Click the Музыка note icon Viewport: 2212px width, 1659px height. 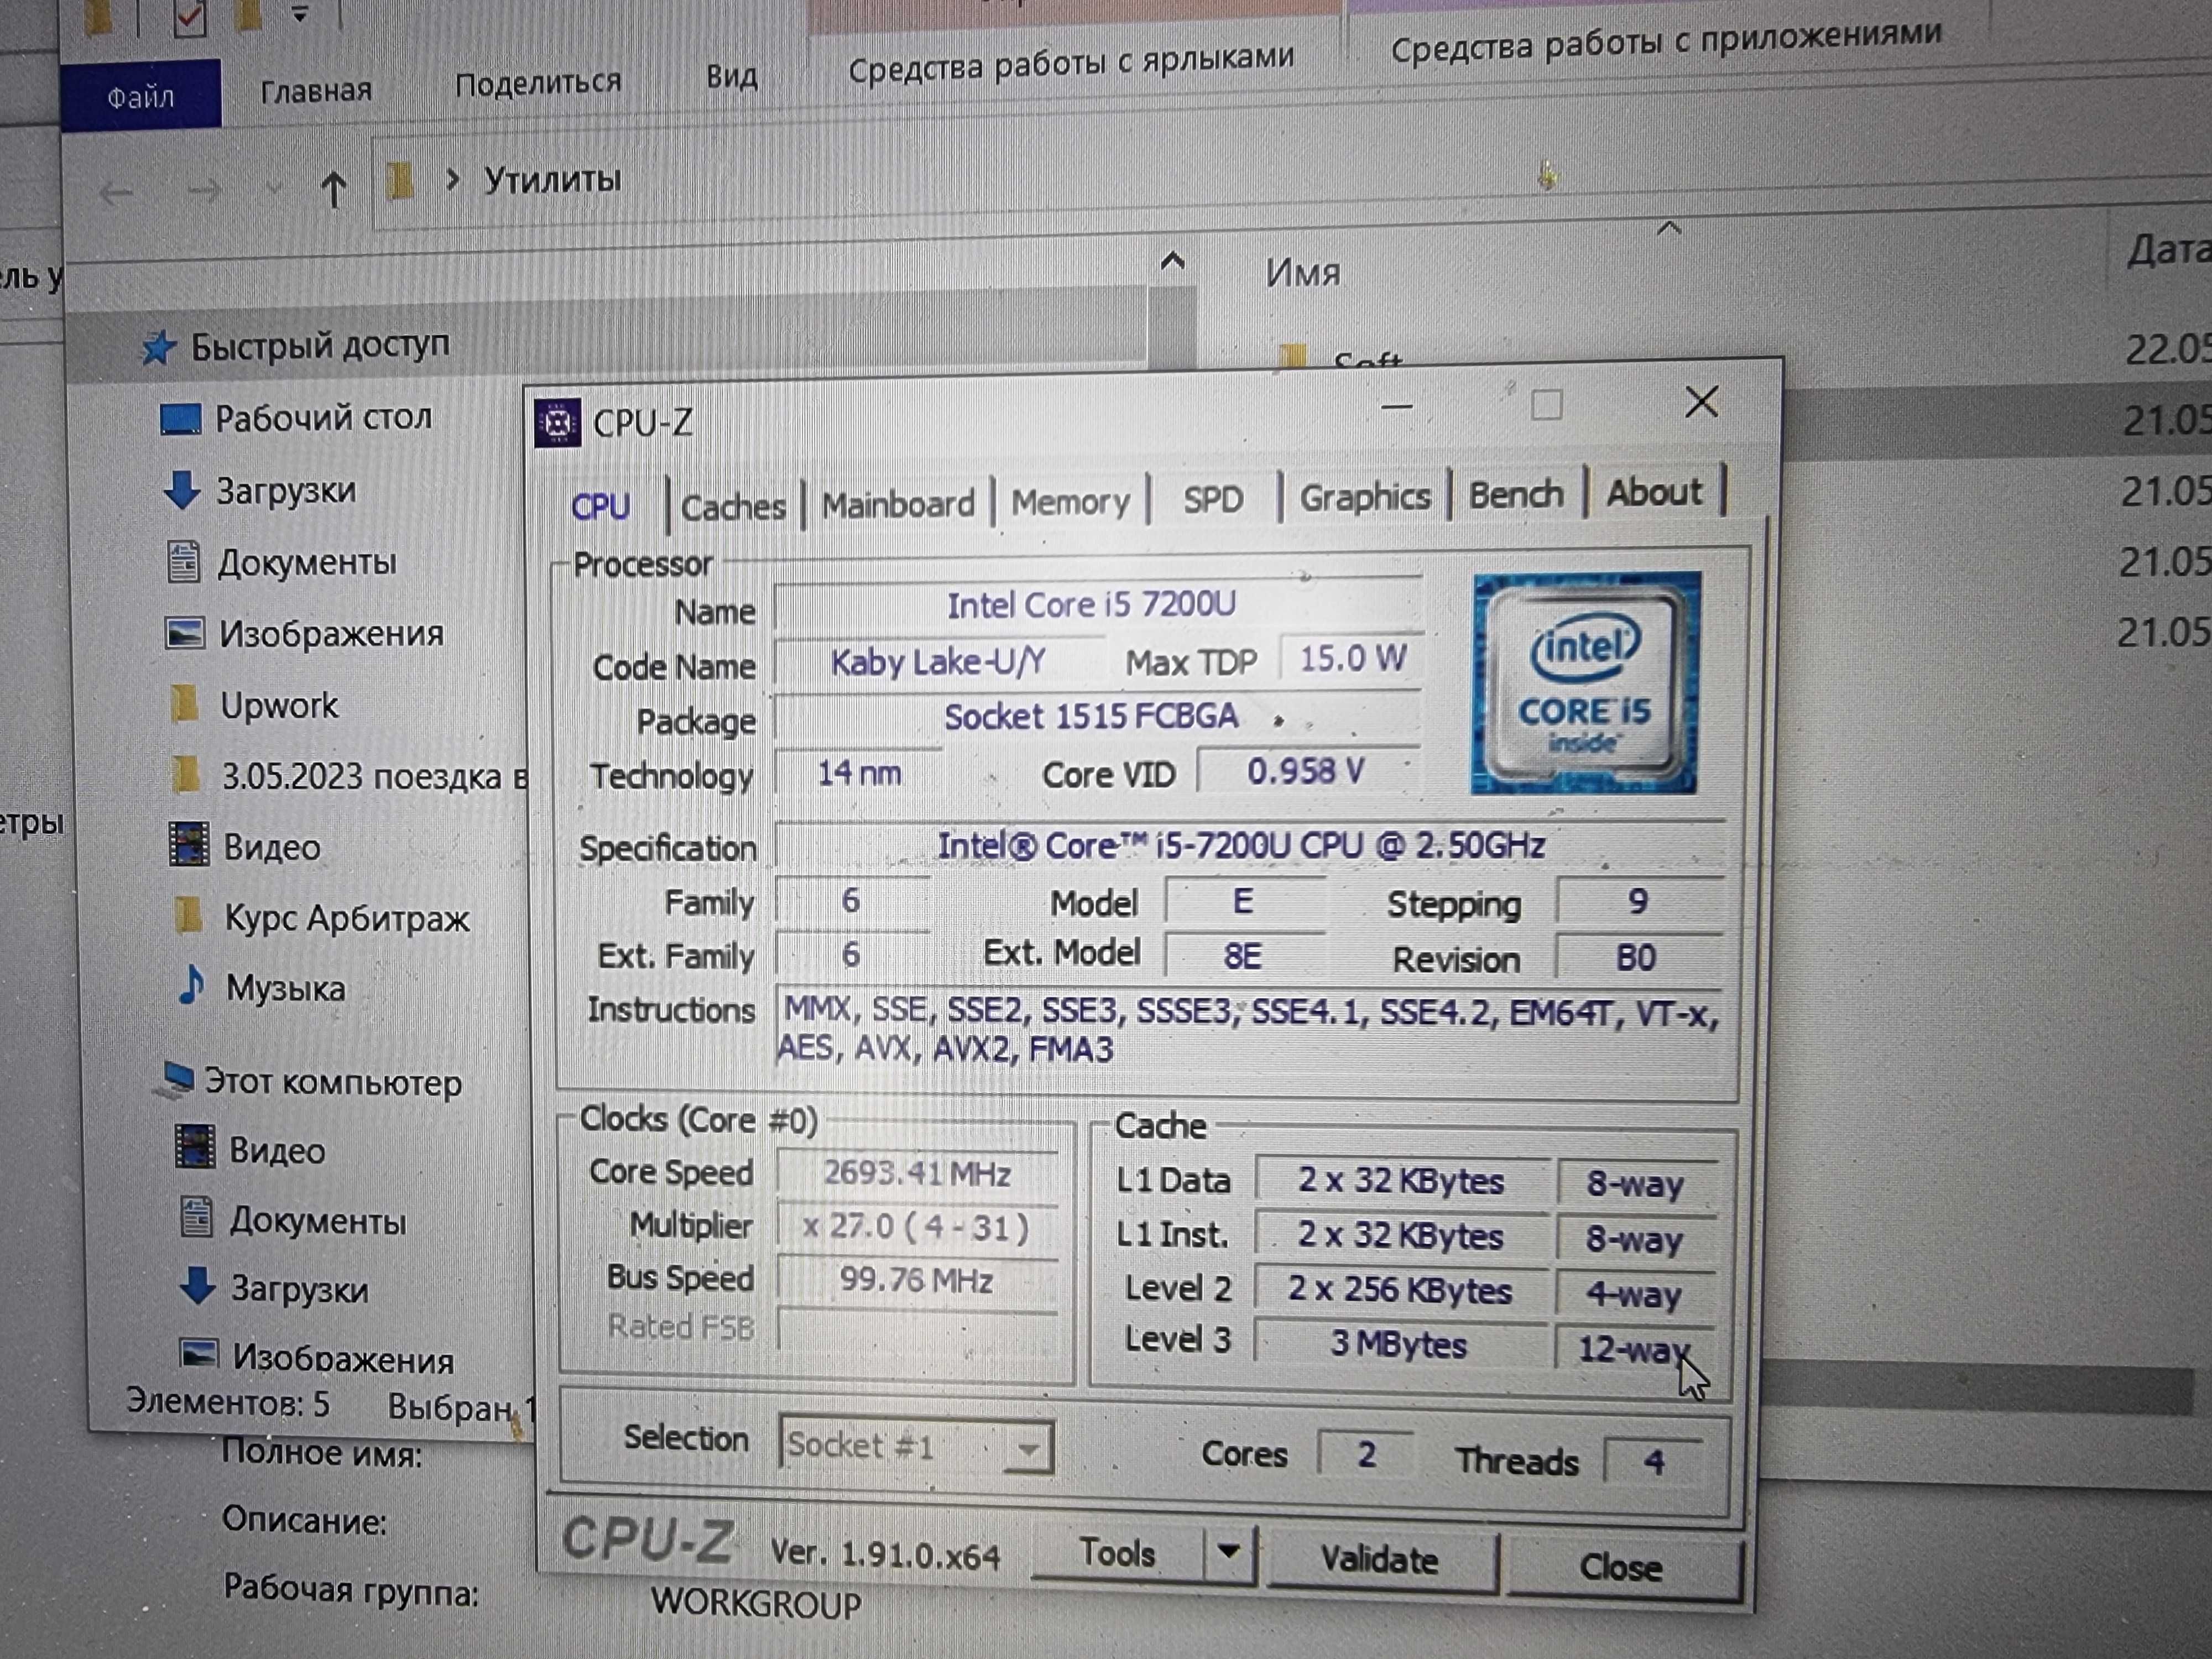coord(191,986)
